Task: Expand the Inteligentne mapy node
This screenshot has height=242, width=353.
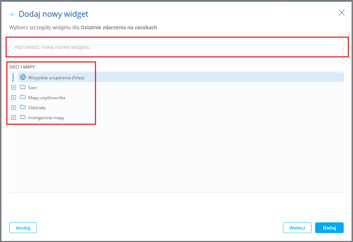Action: pos(14,117)
